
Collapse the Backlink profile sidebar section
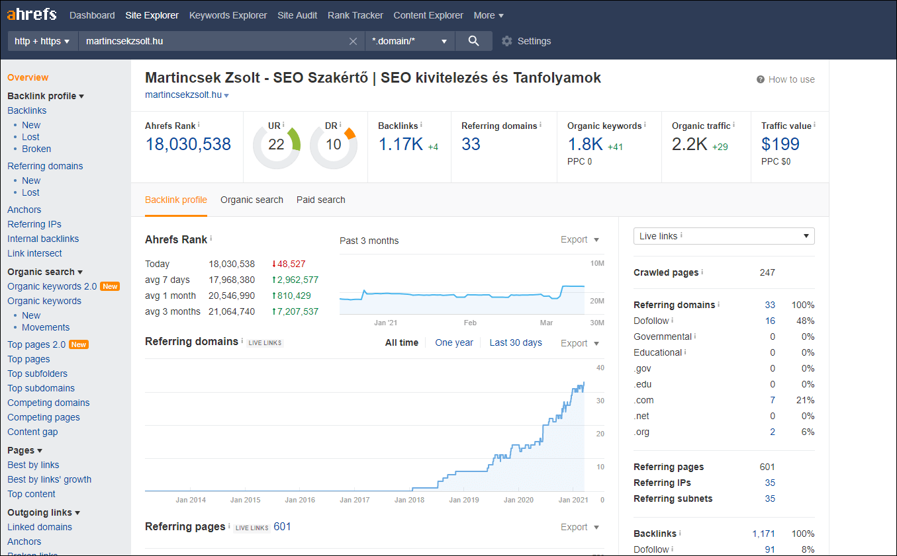46,96
